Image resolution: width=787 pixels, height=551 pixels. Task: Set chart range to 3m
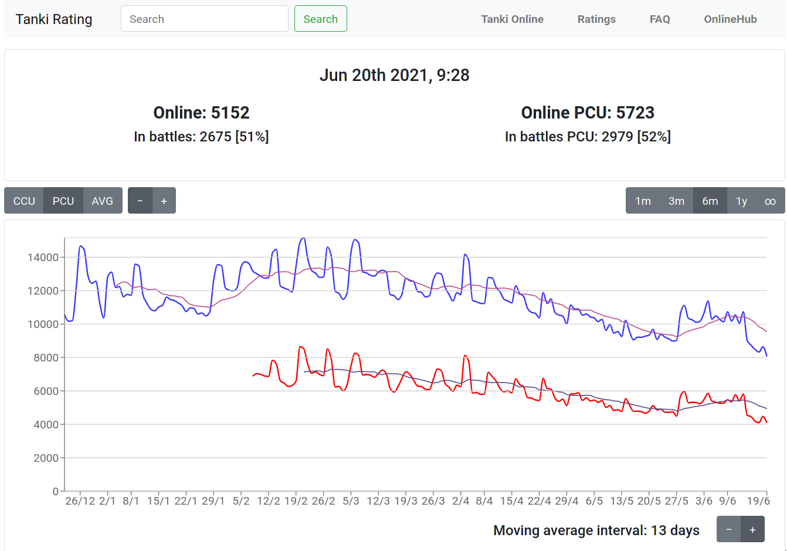[676, 201]
